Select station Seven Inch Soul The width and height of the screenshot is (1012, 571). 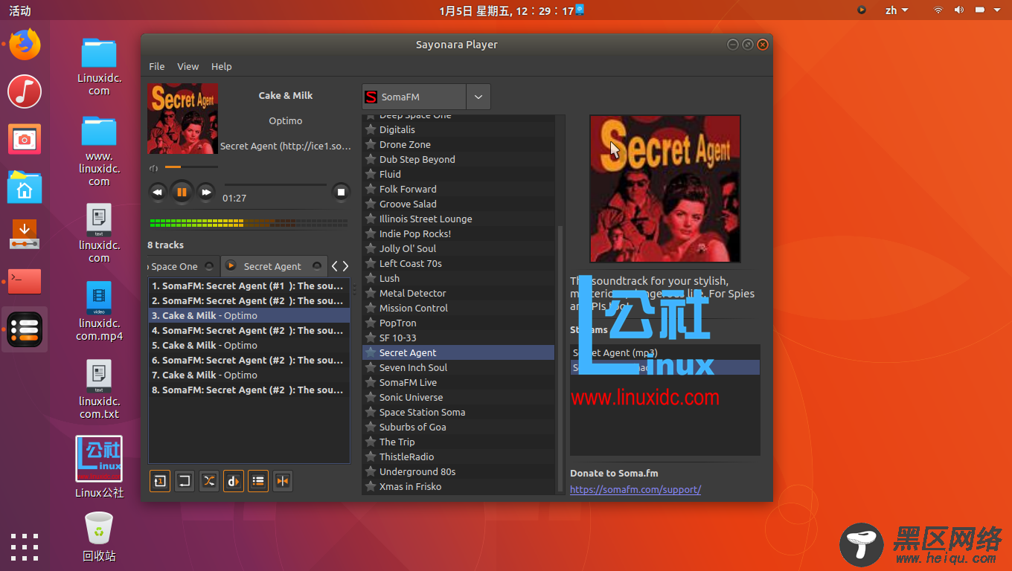458,367
